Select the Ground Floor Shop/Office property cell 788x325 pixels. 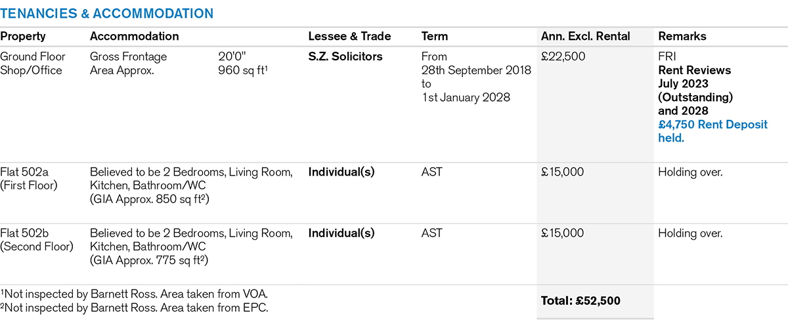point(32,64)
